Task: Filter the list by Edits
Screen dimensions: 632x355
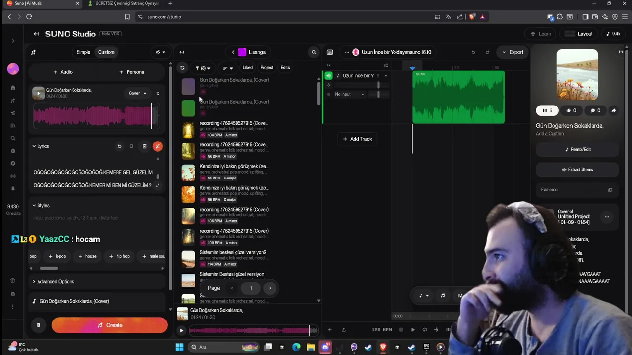Action: [x=285, y=68]
